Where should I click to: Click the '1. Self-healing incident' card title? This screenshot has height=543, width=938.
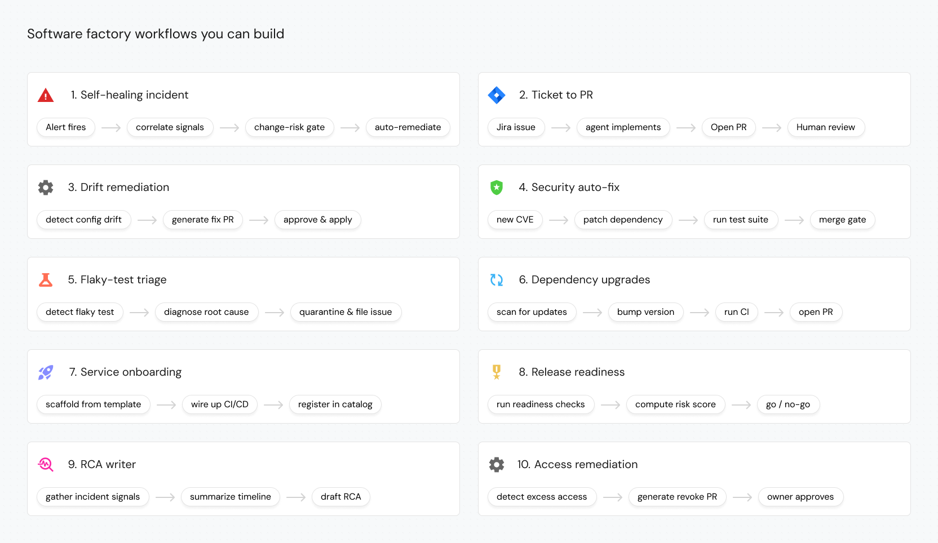pyautogui.click(x=130, y=95)
